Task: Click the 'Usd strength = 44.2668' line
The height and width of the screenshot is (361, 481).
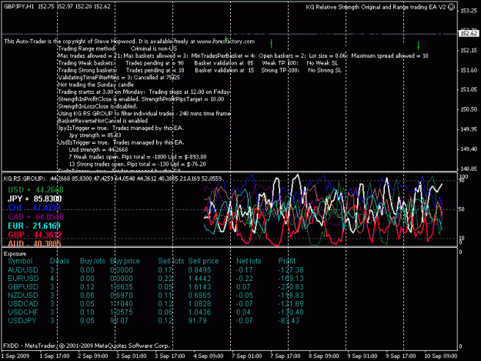Action: point(99,149)
